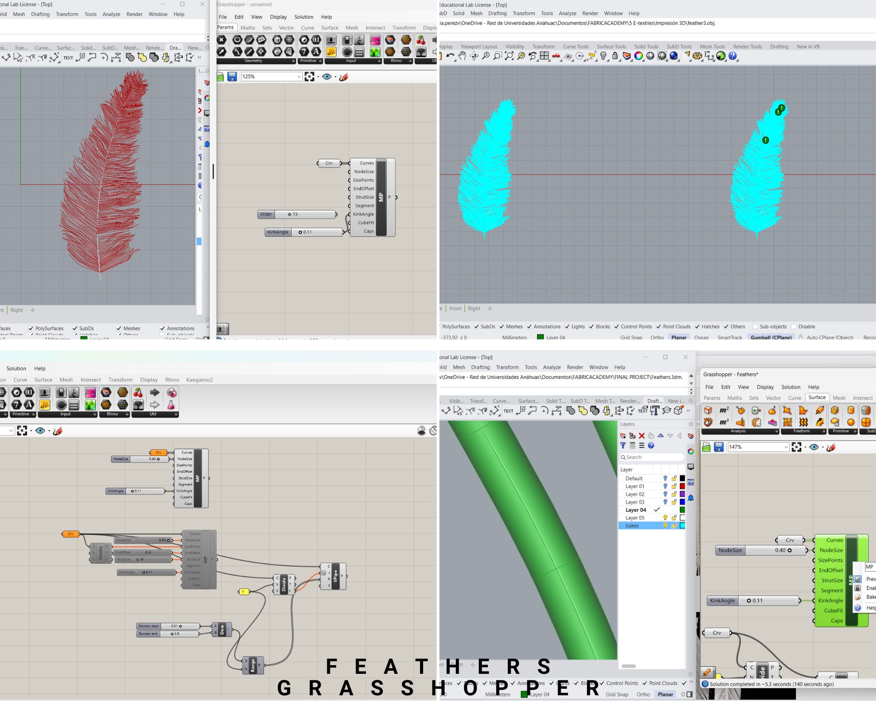
Task: Click the blue help question mark in top-right toolbar
Action: click(x=732, y=56)
